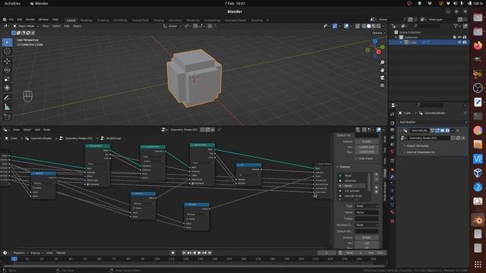
Task: Jump to timeline end frame button
Action: click(x=210, y=253)
